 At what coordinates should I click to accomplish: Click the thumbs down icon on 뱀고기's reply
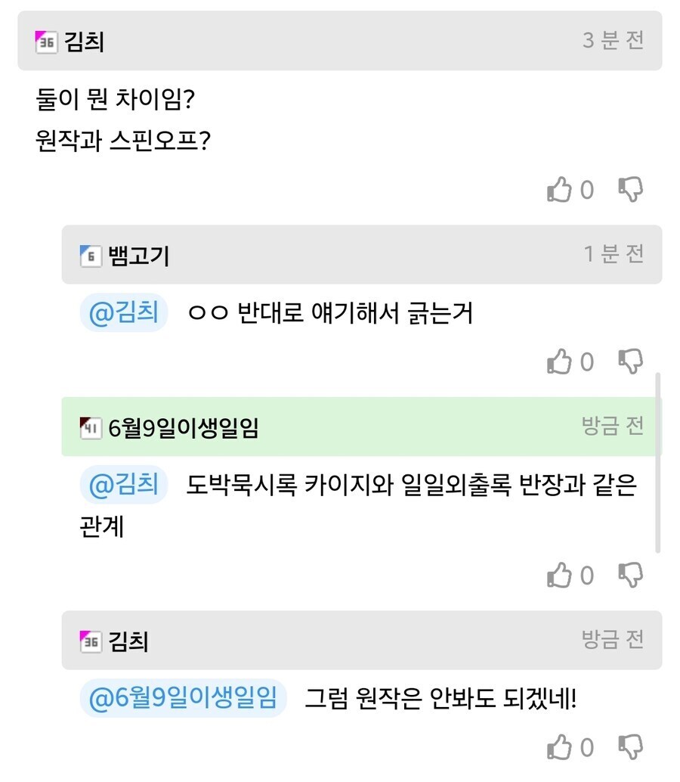(632, 362)
